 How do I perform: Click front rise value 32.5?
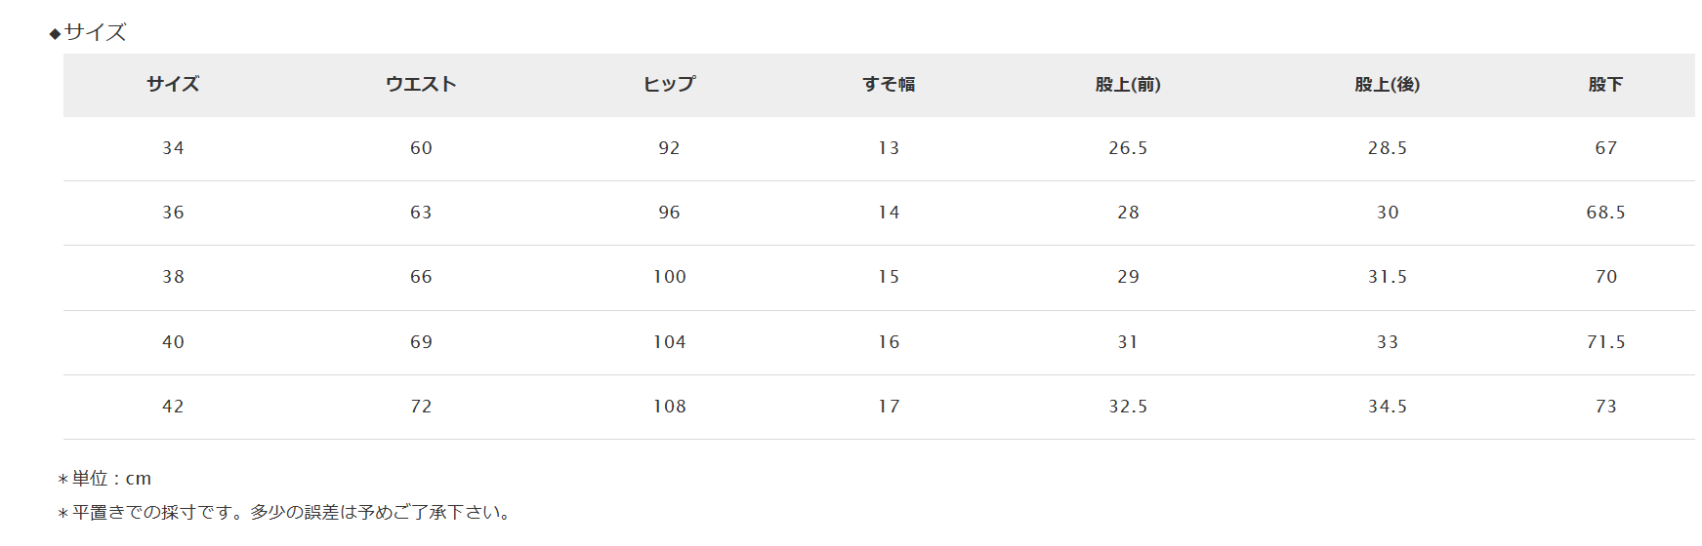1128,407
